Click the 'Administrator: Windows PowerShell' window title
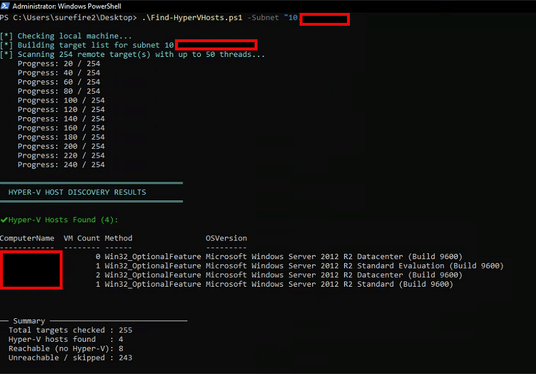Screen dimensions: 536x374 click(67, 6)
